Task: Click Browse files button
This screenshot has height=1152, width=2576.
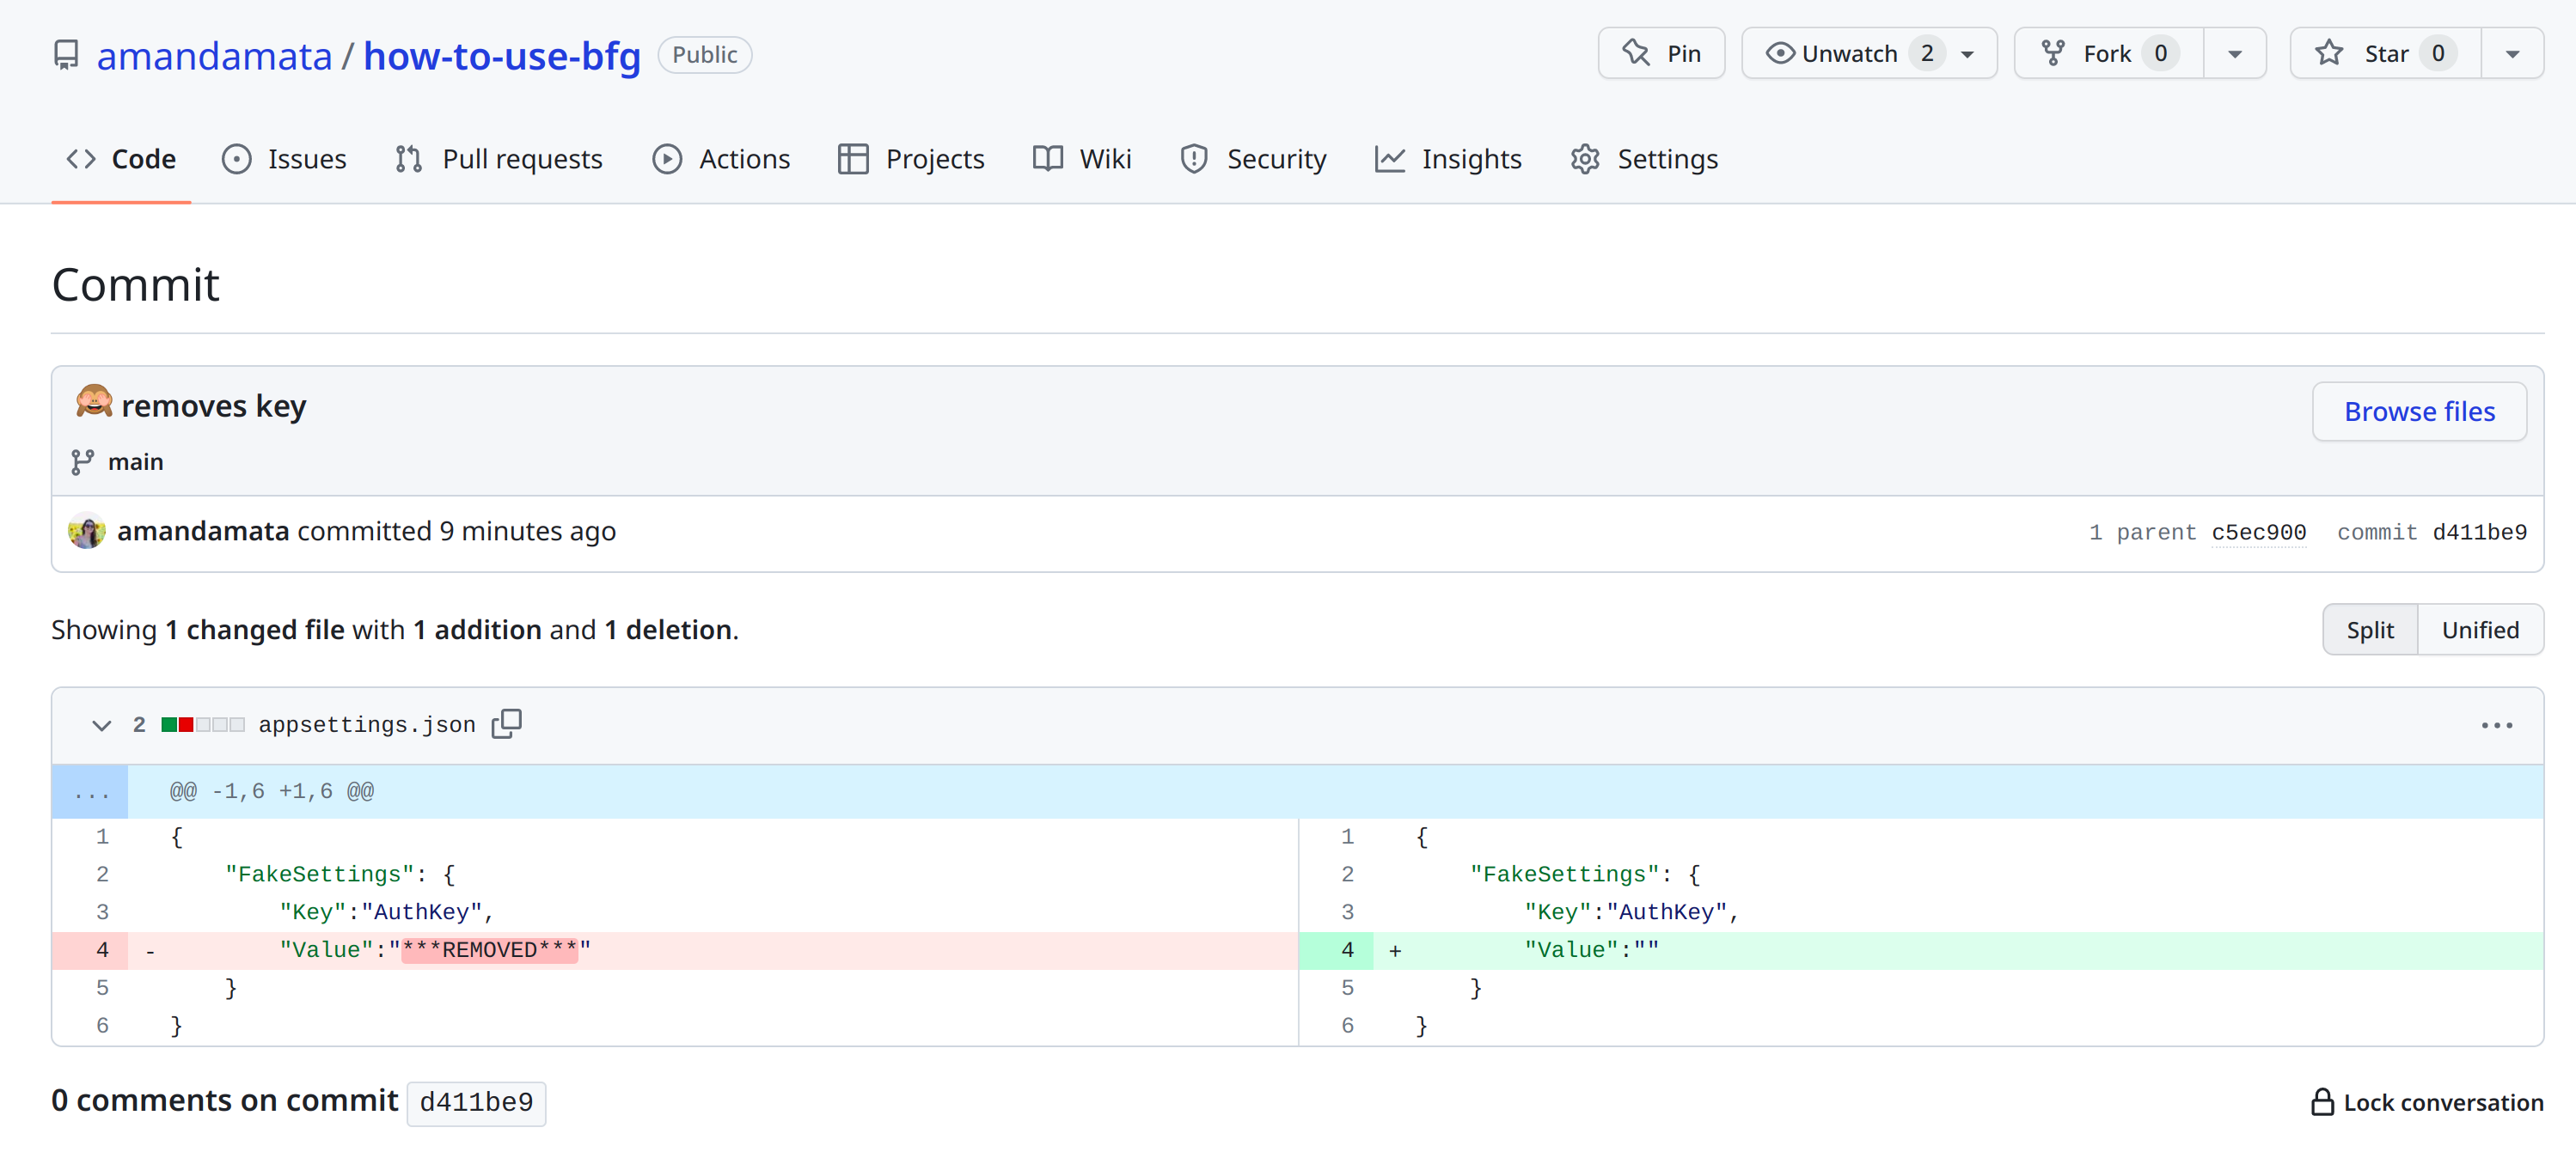Action: point(2419,411)
